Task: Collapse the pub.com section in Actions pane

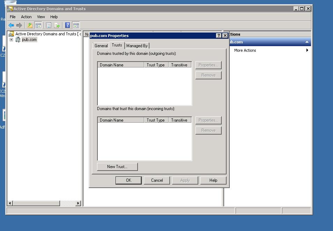Action: 307,42
